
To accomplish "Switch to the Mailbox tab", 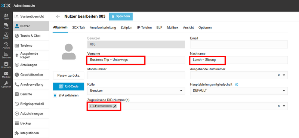I will pos(173,28).
